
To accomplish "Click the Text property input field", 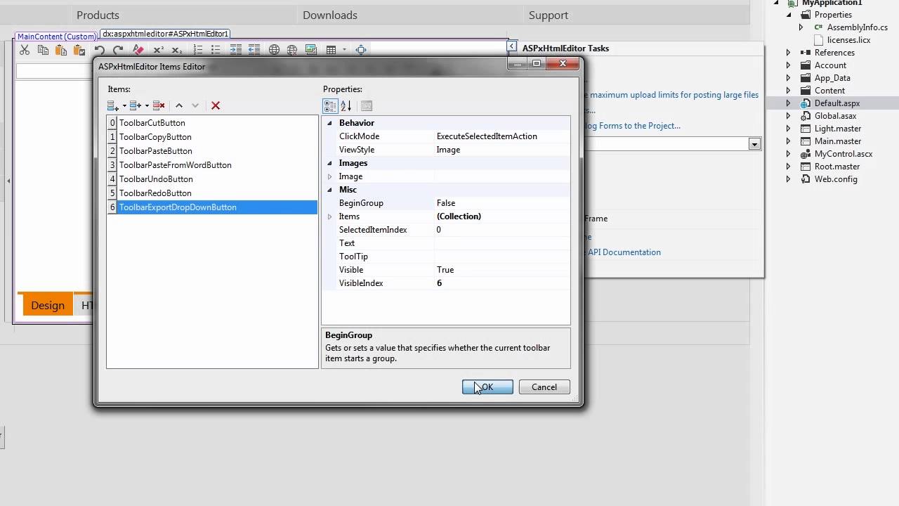I will [501, 243].
